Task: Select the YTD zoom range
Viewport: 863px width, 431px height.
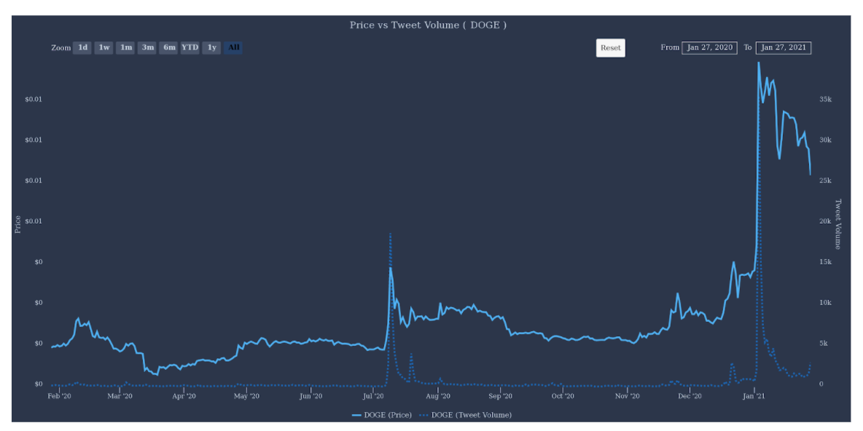Action: coord(190,48)
